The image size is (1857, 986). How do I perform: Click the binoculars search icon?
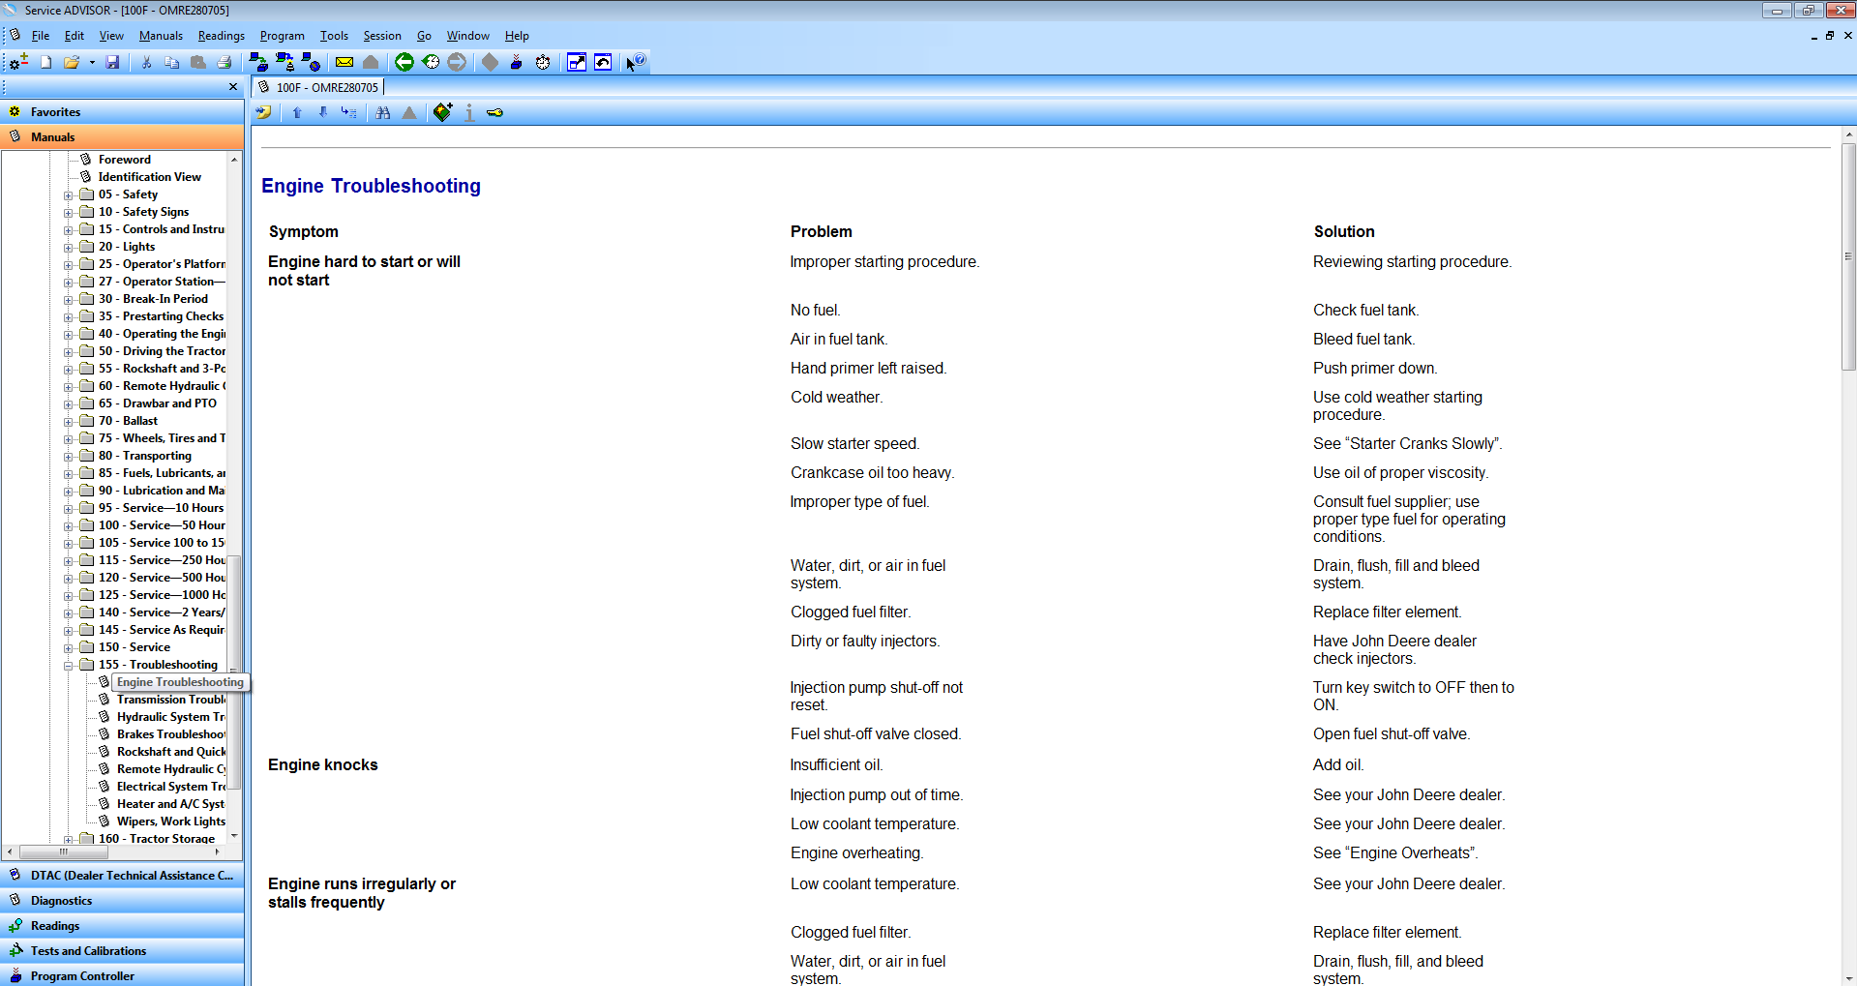point(383,112)
